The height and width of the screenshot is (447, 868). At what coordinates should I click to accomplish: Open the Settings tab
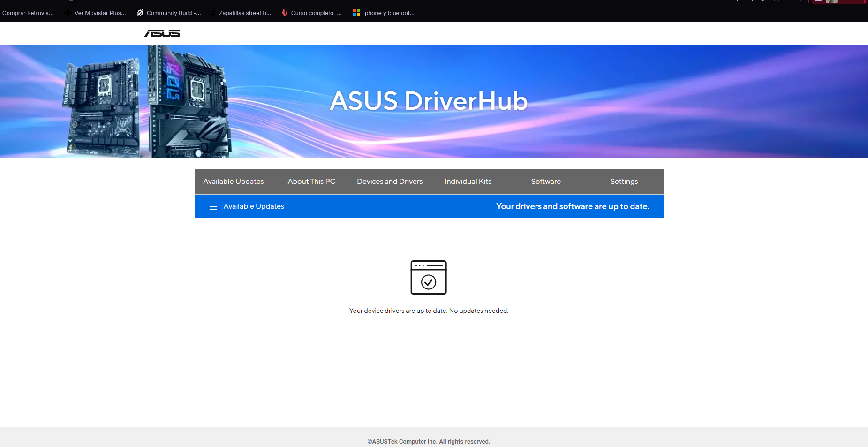[x=624, y=182]
